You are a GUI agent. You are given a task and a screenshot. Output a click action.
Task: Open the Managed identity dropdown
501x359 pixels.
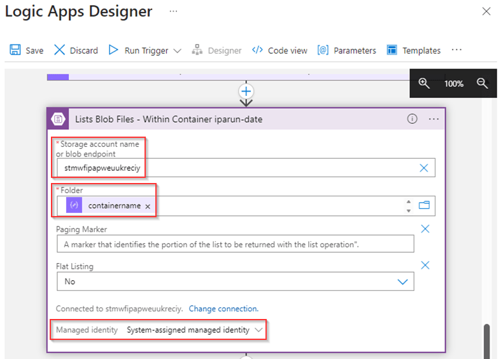[258, 330]
